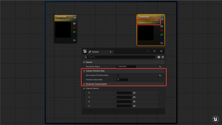Collapse the General section
The image size is (222, 125).
pos(84,62)
